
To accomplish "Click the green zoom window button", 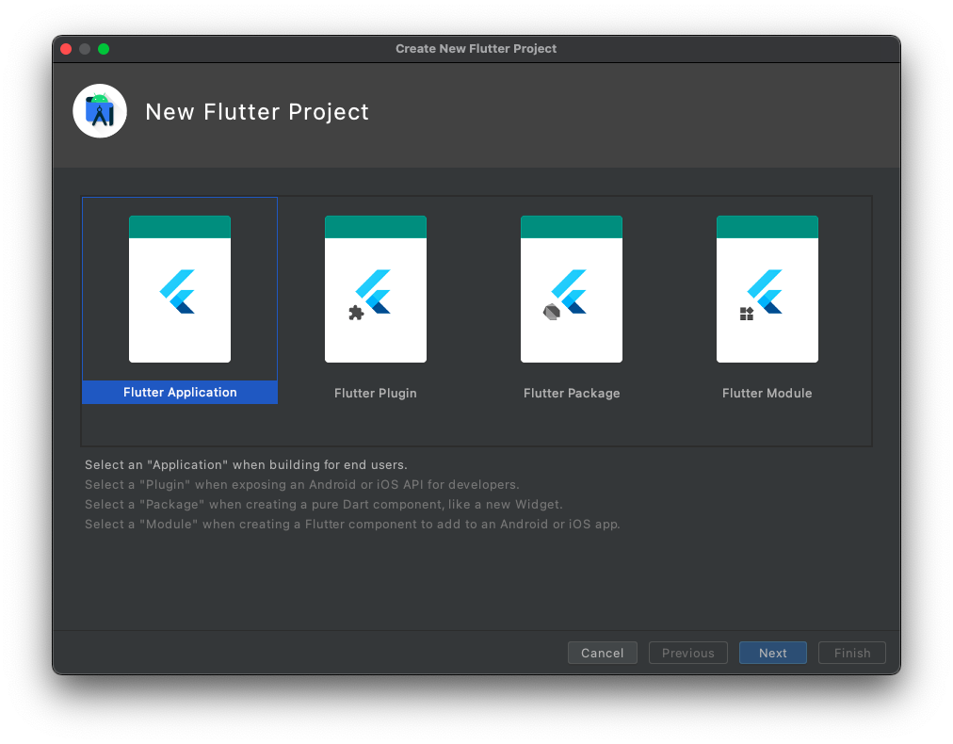I will pyautogui.click(x=104, y=49).
